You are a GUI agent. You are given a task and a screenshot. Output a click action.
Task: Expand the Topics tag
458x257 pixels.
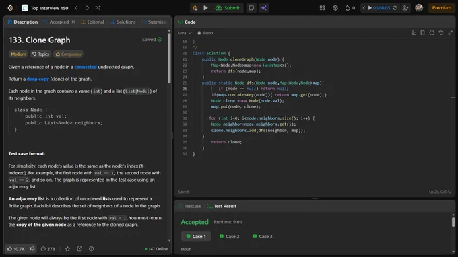(40, 54)
